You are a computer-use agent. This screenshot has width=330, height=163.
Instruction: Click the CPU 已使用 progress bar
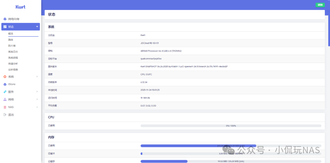(231, 126)
